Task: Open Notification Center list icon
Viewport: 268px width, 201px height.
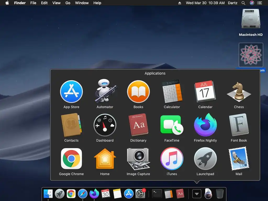Action: pos(260,3)
